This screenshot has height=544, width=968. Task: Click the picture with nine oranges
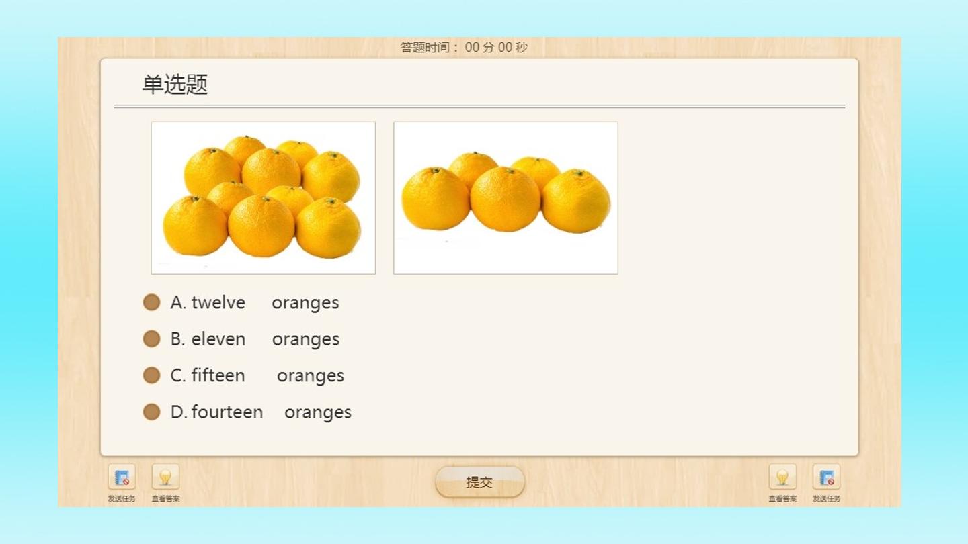click(x=264, y=198)
